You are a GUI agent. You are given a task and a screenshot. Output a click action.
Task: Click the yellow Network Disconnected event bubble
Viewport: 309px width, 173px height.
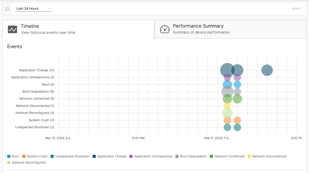click(227, 106)
